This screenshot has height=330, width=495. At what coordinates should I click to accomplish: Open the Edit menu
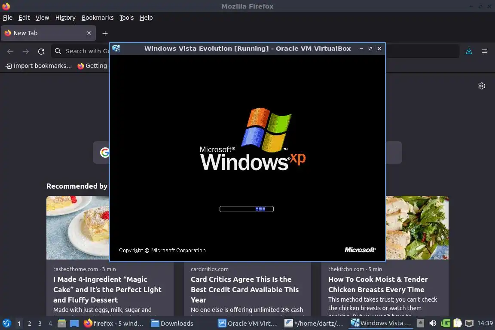click(x=24, y=18)
